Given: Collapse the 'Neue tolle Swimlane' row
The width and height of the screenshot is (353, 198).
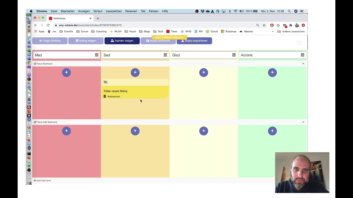Looking at the screenshot, I should [x=303, y=122].
